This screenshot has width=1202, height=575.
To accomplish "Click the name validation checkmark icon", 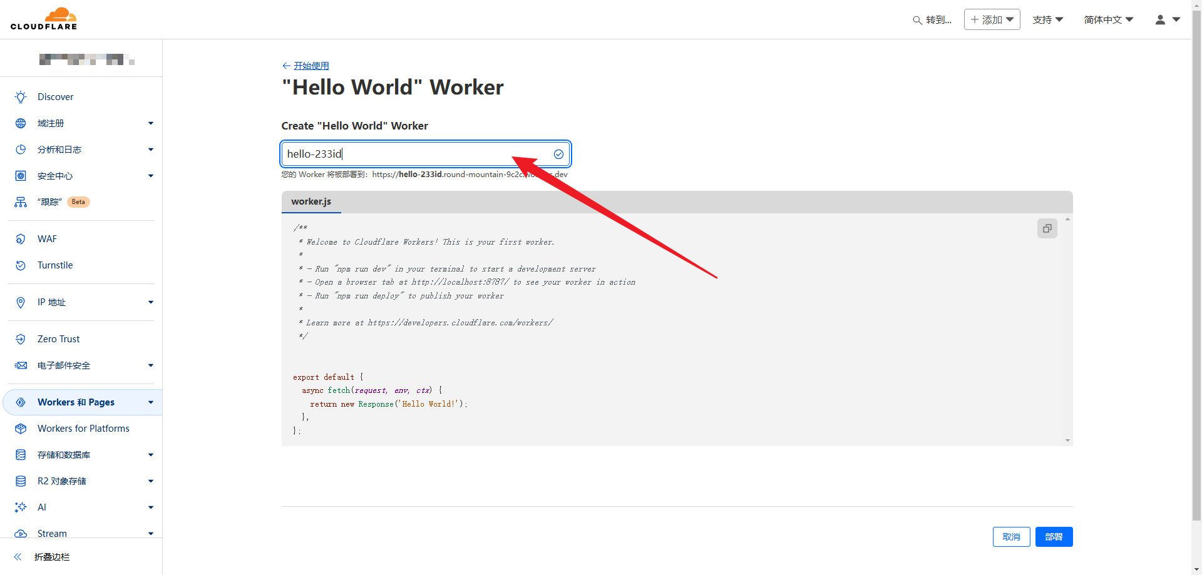I will 558,154.
